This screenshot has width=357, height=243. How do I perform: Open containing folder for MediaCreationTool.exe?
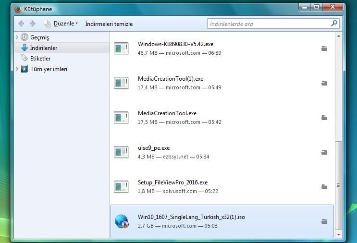pos(324,118)
